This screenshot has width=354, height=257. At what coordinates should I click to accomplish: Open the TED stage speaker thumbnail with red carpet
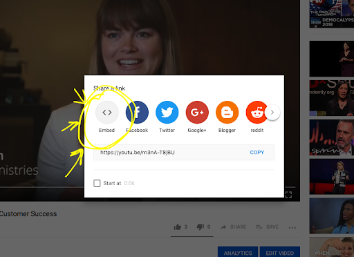click(332, 177)
